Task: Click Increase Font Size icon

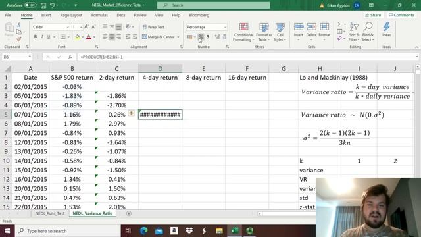Action: point(86,27)
